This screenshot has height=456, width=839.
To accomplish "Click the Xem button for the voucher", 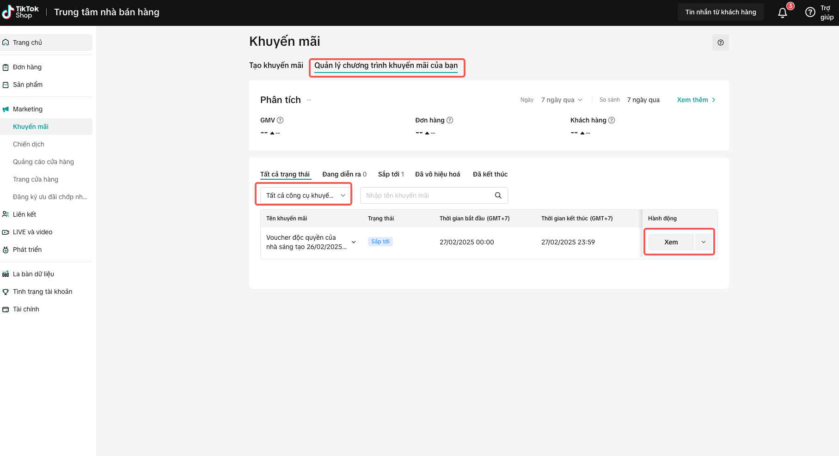I will 671,242.
